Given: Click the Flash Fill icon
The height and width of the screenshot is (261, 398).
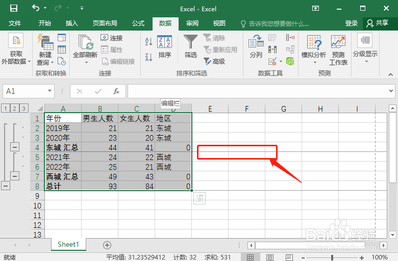Looking at the screenshot, I should click(272, 38).
